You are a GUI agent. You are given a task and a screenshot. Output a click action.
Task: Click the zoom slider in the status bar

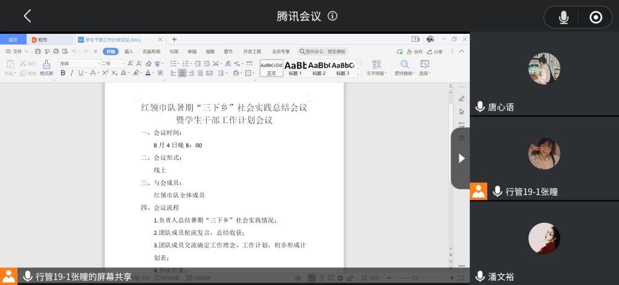(x=415, y=278)
